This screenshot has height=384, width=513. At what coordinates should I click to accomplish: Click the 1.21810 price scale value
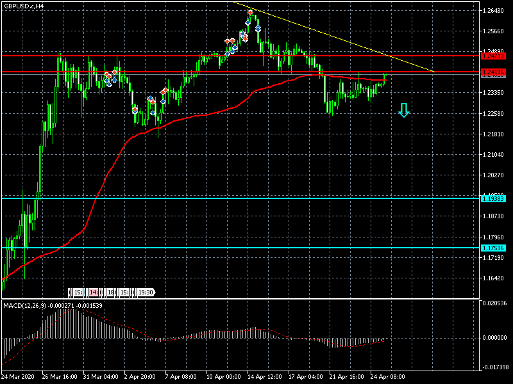pos(493,134)
